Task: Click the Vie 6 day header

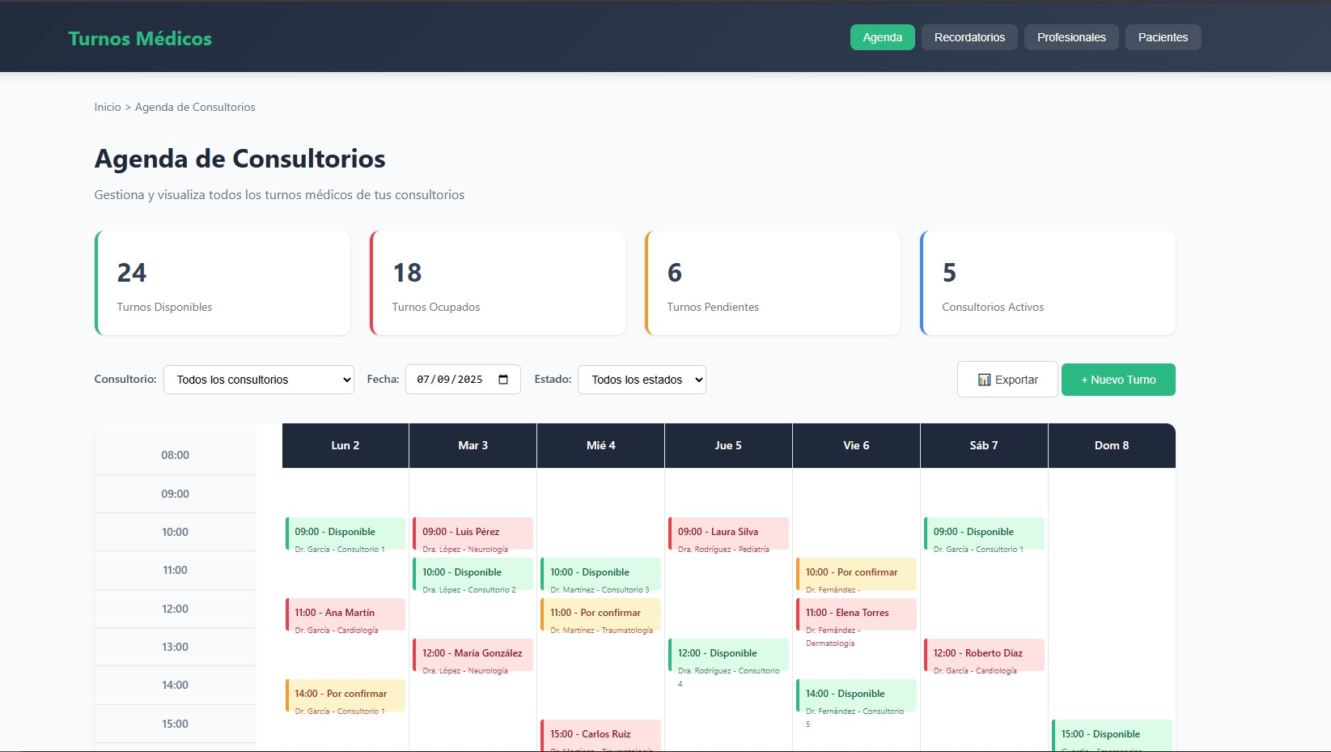Action: click(856, 445)
